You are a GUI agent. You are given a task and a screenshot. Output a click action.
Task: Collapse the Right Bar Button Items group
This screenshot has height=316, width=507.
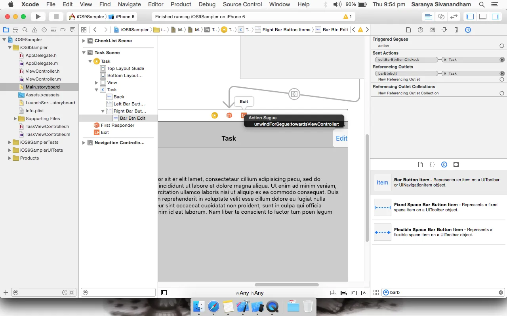click(103, 111)
